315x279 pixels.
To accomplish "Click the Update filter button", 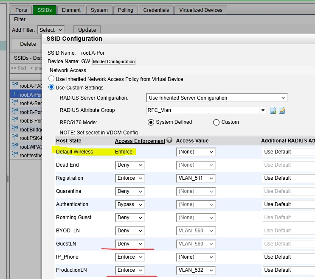I will (87, 30).
